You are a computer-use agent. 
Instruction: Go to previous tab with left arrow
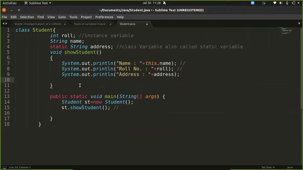3,23
